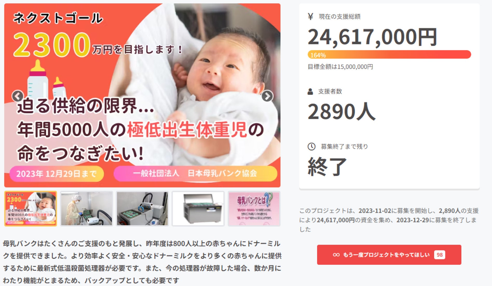The height and width of the screenshot is (286, 492).
Task: Click the 98 count badge on red button
Action: [x=440, y=255]
